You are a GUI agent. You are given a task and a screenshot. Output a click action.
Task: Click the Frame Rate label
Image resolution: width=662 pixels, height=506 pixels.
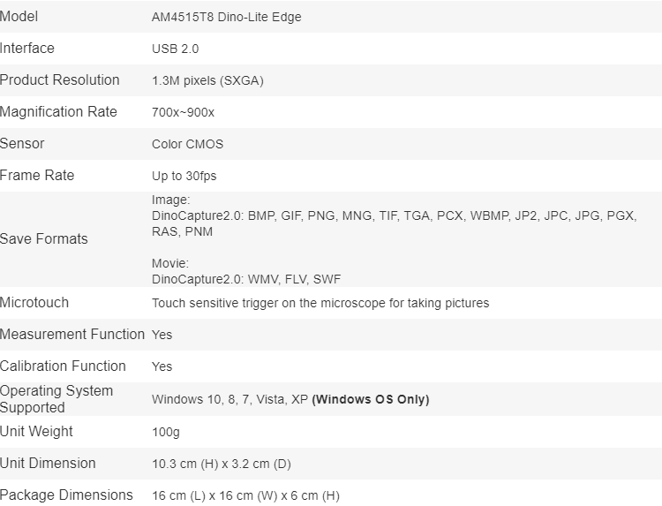[37, 176]
